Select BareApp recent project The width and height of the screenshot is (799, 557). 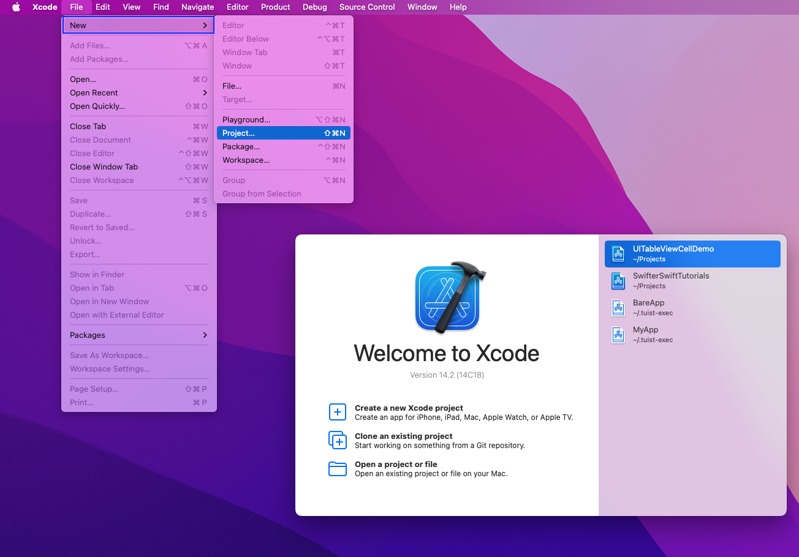692,308
